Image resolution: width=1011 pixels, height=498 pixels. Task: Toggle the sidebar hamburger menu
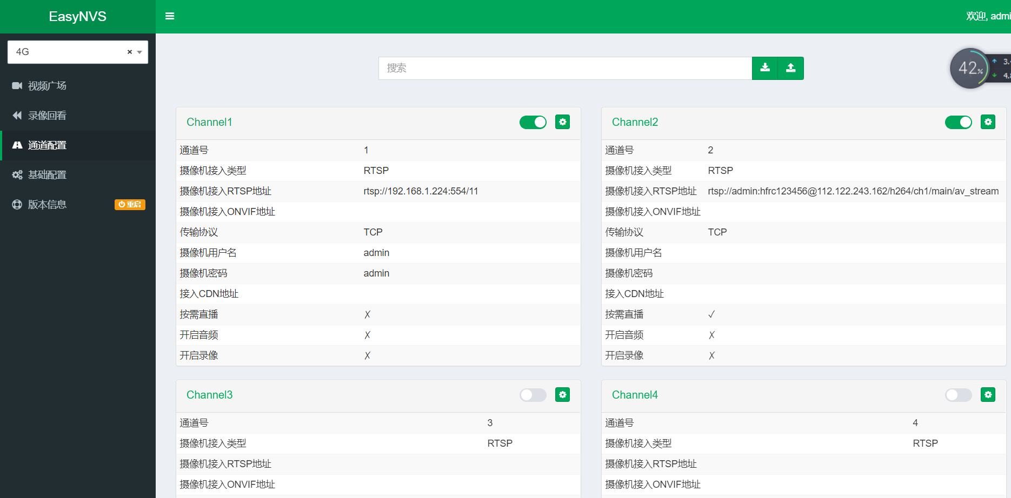click(170, 16)
